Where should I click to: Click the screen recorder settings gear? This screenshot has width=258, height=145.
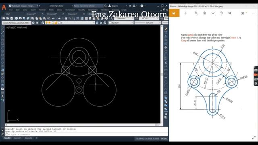(256, 83)
